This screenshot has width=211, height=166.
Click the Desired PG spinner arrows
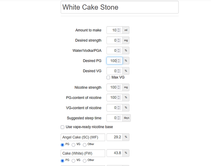click(119, 61)
